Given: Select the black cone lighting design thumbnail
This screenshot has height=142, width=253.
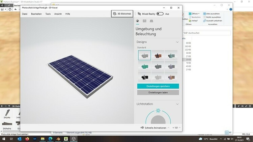Looking at the screenshot, I should 144,77.
